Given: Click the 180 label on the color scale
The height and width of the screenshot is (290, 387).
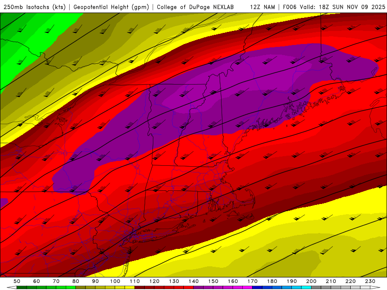Looking at the screenshot, I should [272, 281].
